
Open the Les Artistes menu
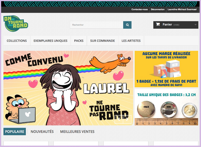[131, 41]
